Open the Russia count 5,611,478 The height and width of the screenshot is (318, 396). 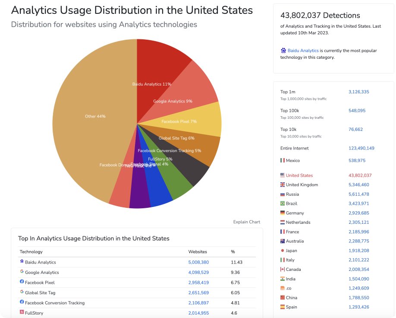[x=358, y=194]
